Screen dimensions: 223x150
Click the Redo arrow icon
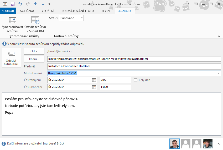(x=28, y=4)
